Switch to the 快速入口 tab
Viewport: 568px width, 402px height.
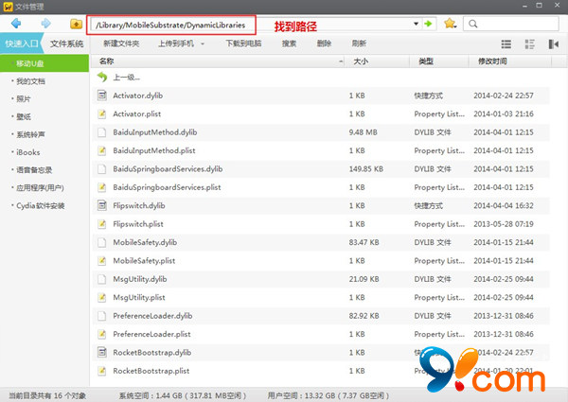coord(22,44)
